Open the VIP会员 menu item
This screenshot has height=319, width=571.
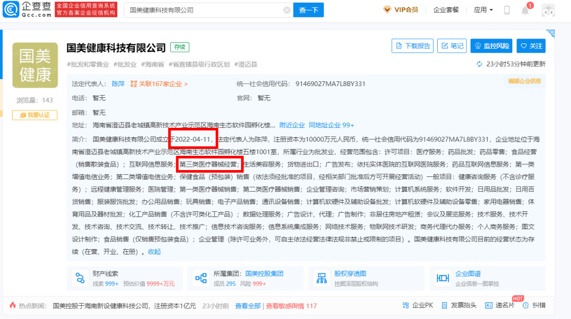click(x=400, y=10)
